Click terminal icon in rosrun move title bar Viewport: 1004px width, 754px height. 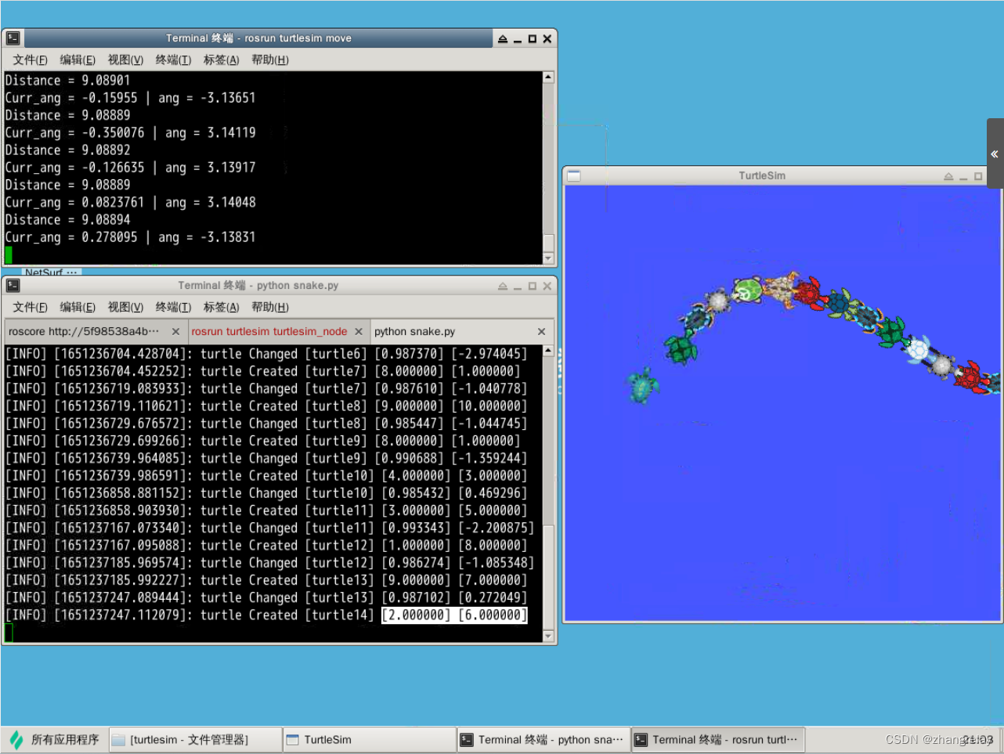click(x=13, y=38)
